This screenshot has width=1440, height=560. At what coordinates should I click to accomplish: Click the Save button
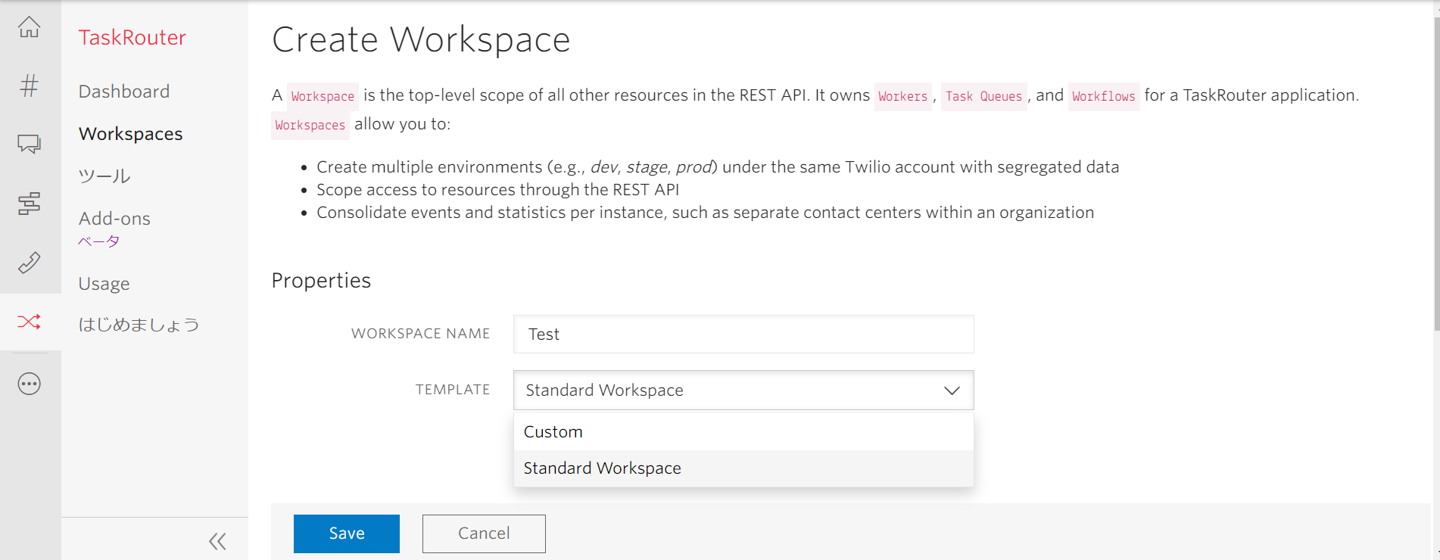[347, 534]
